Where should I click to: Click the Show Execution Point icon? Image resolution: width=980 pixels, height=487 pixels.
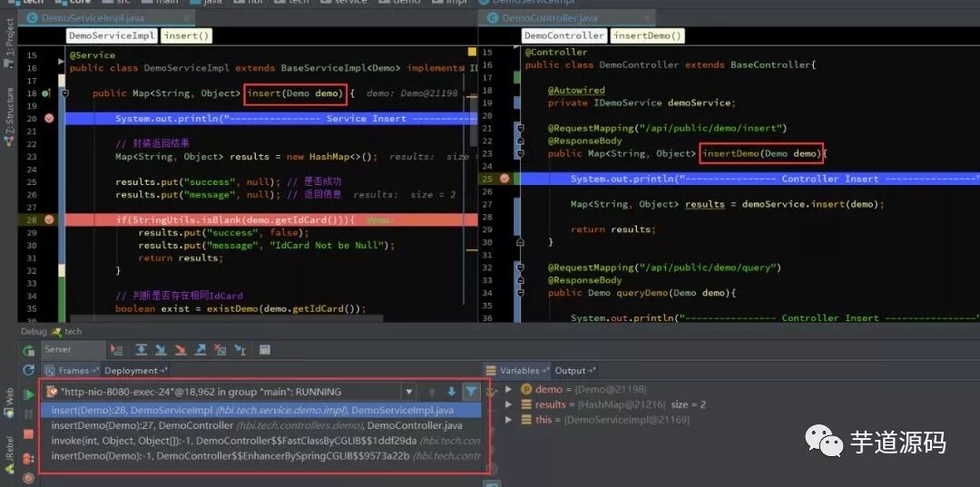tap(116, 350)
